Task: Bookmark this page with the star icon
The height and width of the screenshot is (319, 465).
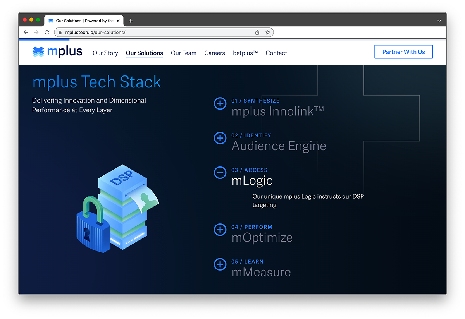Action: [268, 33]
